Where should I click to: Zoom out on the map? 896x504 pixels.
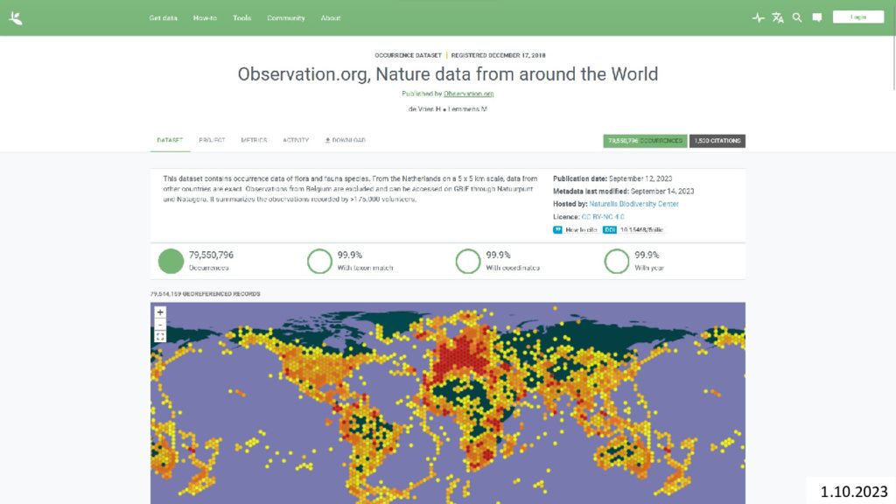click(160, 325)
